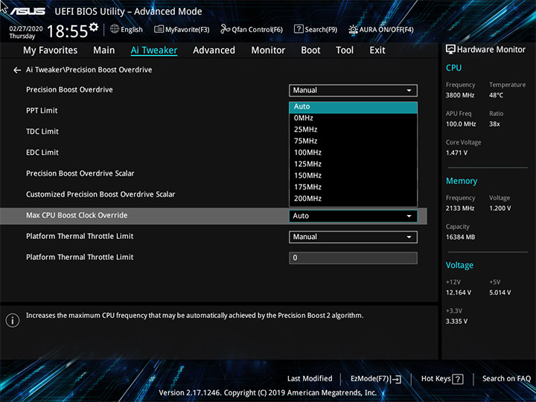The width and height of the screenshot is (536, 402).
Task: Select Auto in the dropdown list
Action: (x=353, y=106)
